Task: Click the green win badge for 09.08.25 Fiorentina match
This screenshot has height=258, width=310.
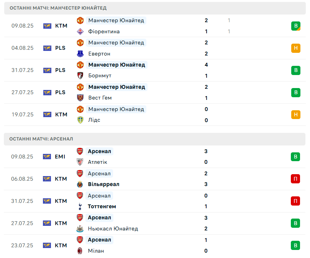Action: click(x=295, y=26)
